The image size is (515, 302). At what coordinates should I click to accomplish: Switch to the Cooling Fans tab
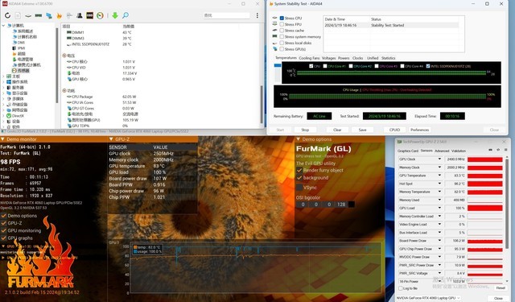[309, 58]
